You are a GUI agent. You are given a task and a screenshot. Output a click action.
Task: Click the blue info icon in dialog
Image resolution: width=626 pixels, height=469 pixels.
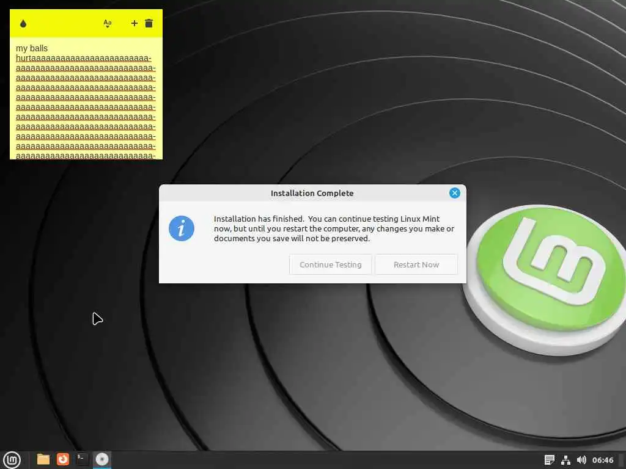pyautogui.click(x=181, y=228)
